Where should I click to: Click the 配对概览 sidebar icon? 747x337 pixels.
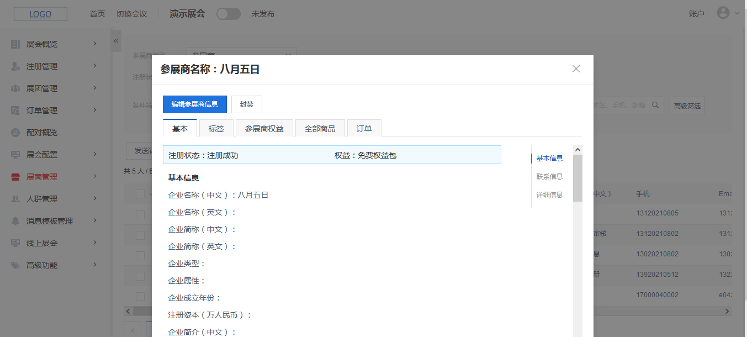click(15, 133)
